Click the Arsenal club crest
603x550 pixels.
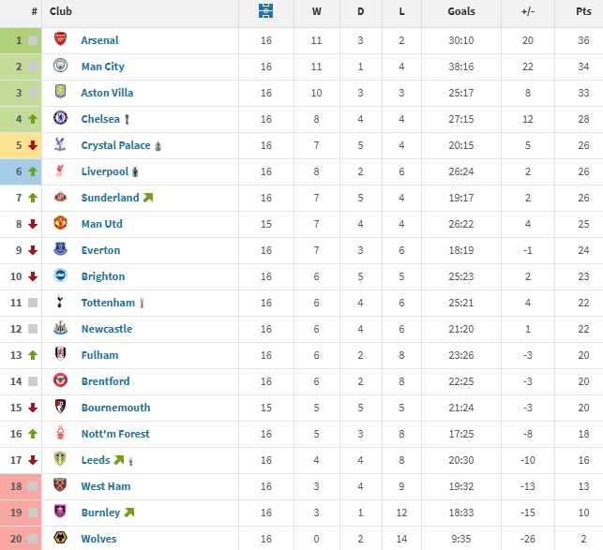click(x=61, y=40)
